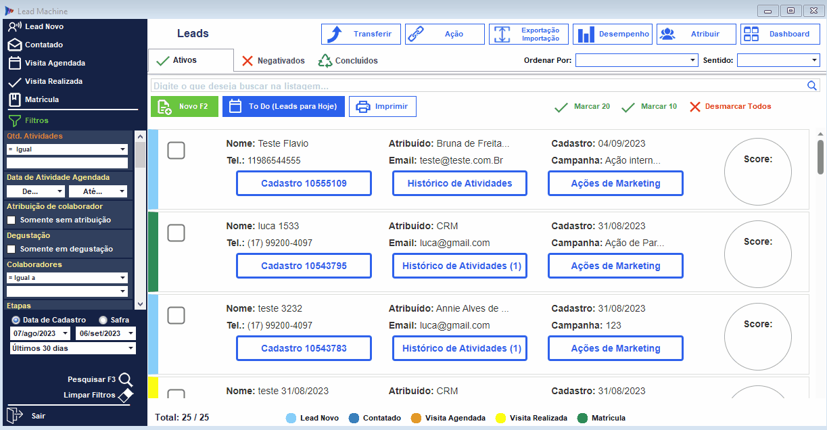827x430 pixels.
Task: Select Safra radio button
Action: point(103,320)
